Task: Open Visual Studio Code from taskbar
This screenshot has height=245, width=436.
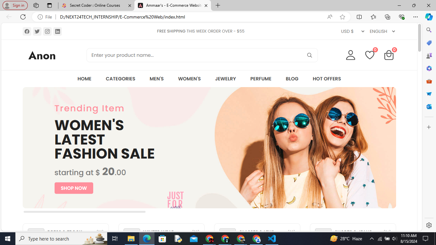Action: coord(272,239)
